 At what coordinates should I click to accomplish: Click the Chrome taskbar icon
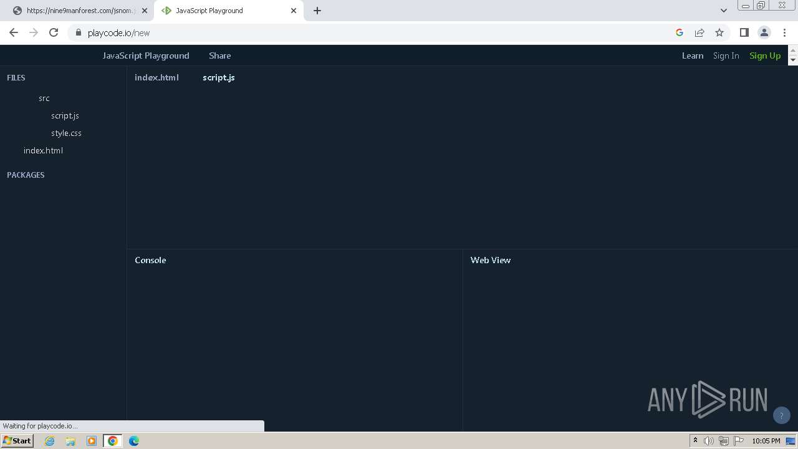(x=113, y=441)
